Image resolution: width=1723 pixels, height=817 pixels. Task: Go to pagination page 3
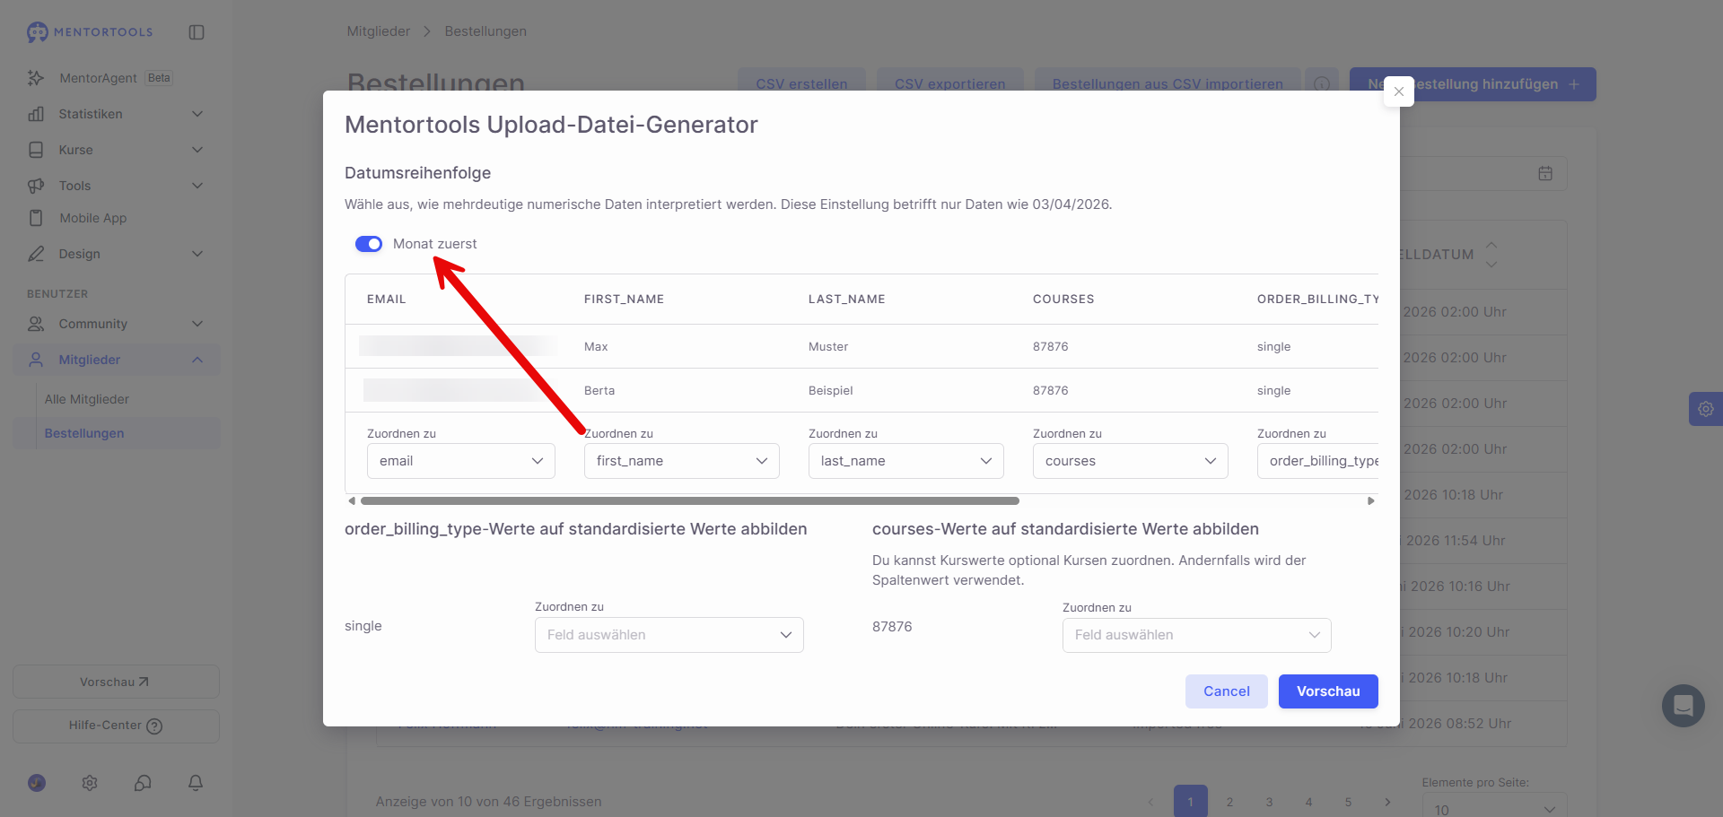pos(1270,802)
